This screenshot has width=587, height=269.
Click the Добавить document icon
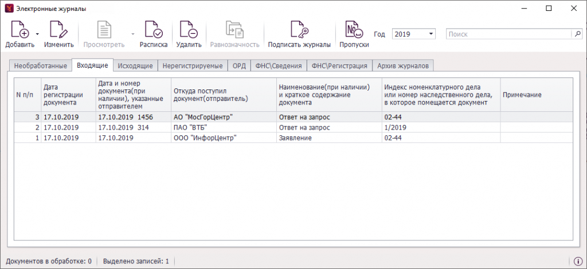click(20, 30)
